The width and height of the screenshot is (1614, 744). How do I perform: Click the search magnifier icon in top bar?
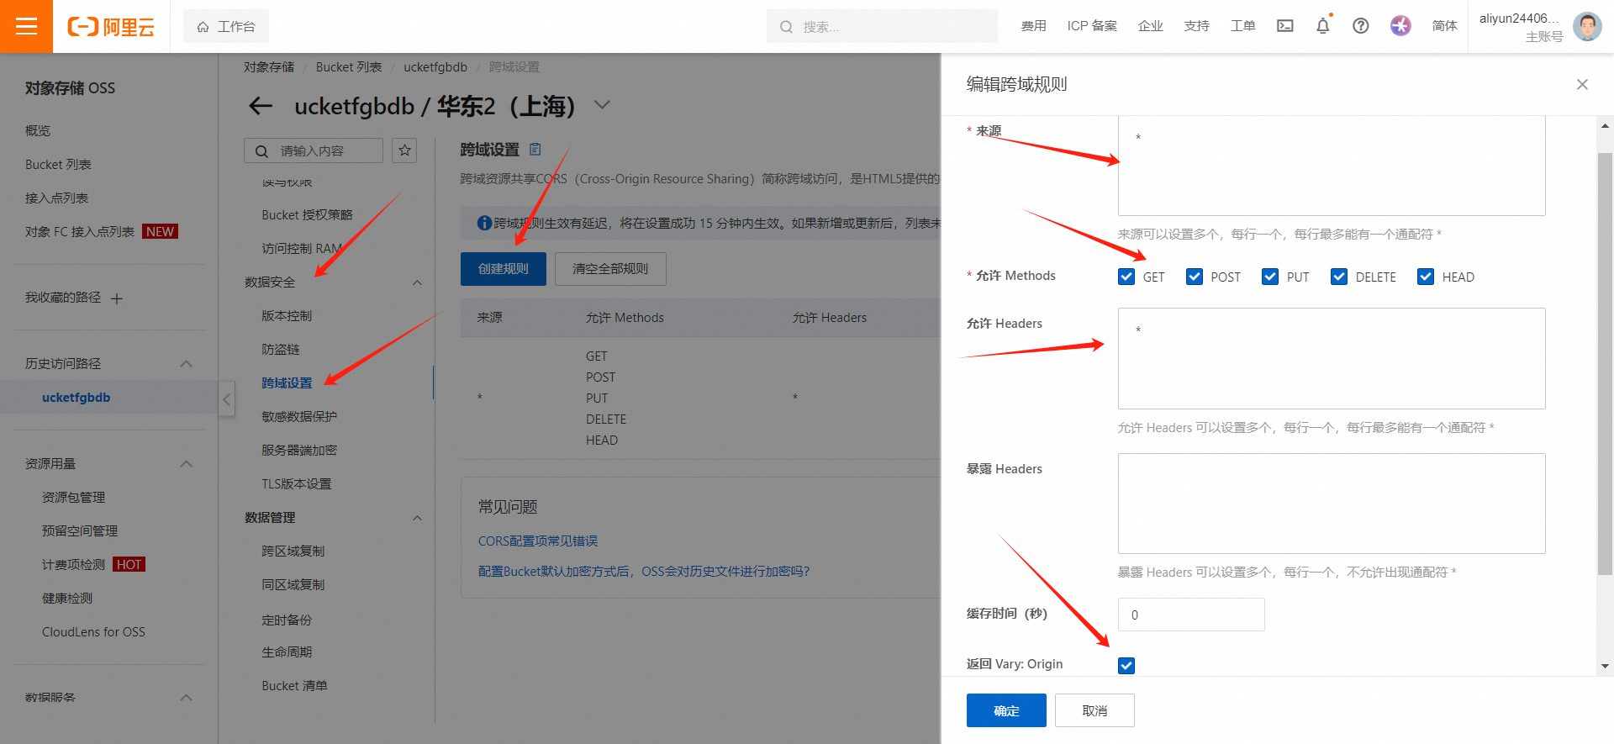pyautogui.click(x=786, y=27)
